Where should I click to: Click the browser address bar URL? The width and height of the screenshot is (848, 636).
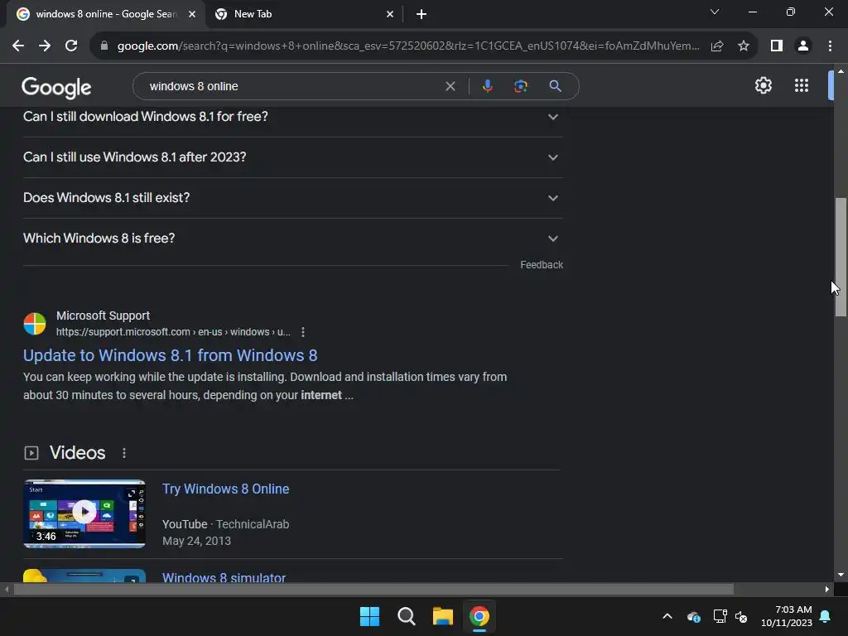[x=408, y=46]
